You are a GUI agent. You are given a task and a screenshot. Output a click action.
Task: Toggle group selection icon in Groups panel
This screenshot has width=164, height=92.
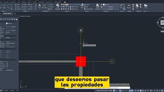tap(124, 9)
